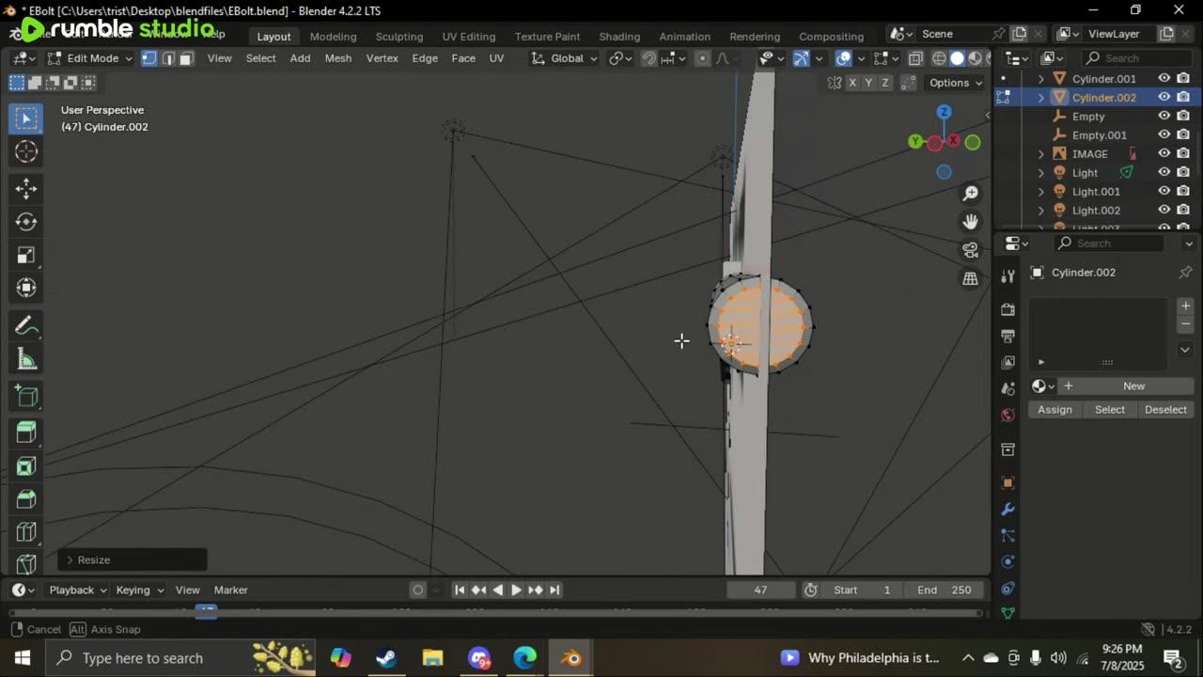Select the Measure tool
Image resolution: width=1203 pixels, height=677 pixels.
[x=26, y=359]
